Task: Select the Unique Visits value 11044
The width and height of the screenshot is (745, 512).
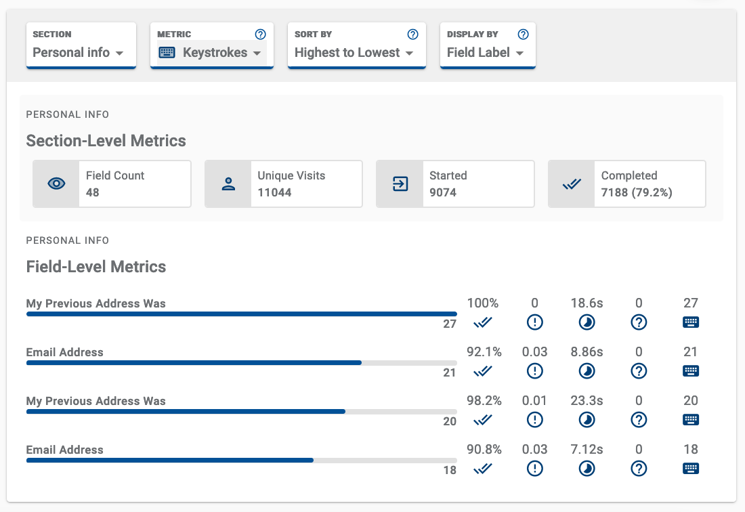Action: pyautogui.click(x=274, y=192)
